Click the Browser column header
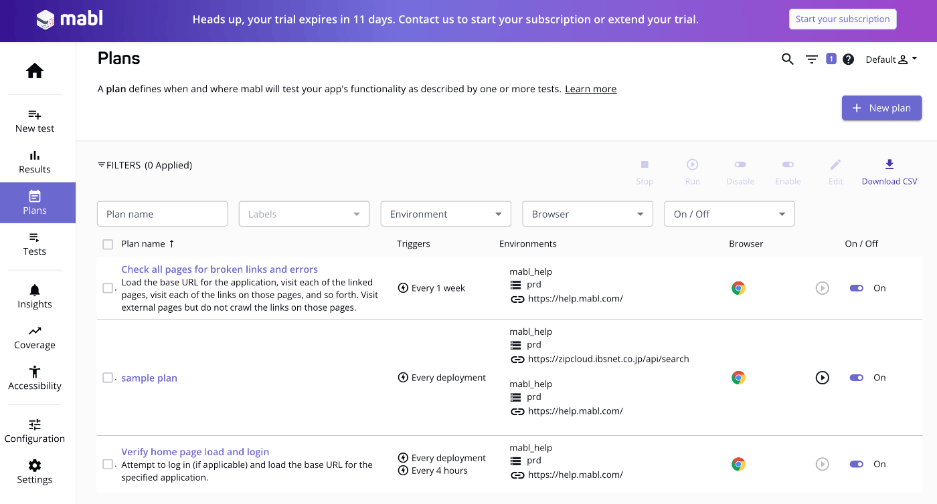 [746, 244]
